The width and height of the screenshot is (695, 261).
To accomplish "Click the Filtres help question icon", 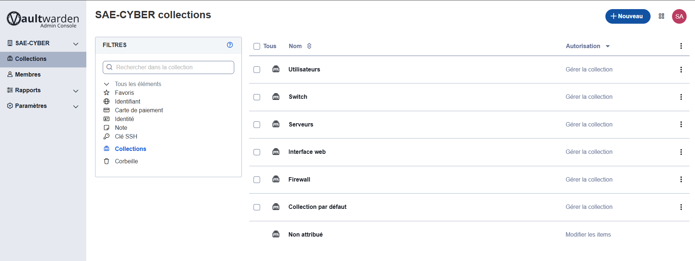I will pyautogui.click(x=230, y=45).
